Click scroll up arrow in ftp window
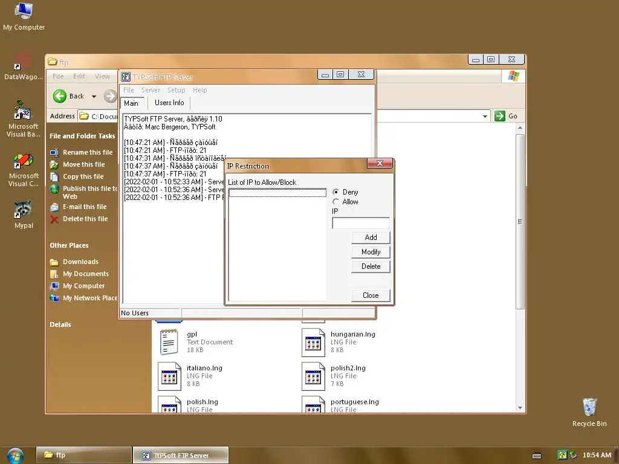Image resolution: width=619 pixels, height=464 pixels. click(520, 128)
